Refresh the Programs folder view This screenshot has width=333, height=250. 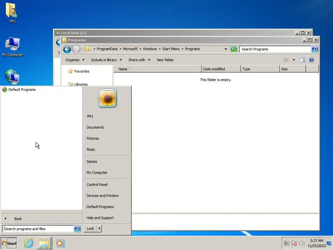tap(234, 49)
